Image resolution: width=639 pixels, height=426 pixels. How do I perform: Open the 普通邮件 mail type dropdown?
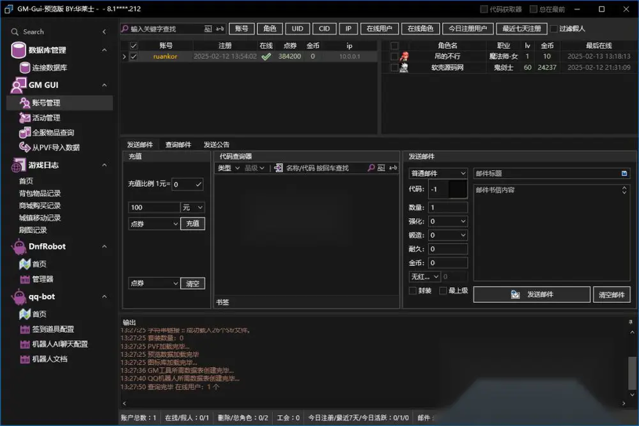point(438,173)
